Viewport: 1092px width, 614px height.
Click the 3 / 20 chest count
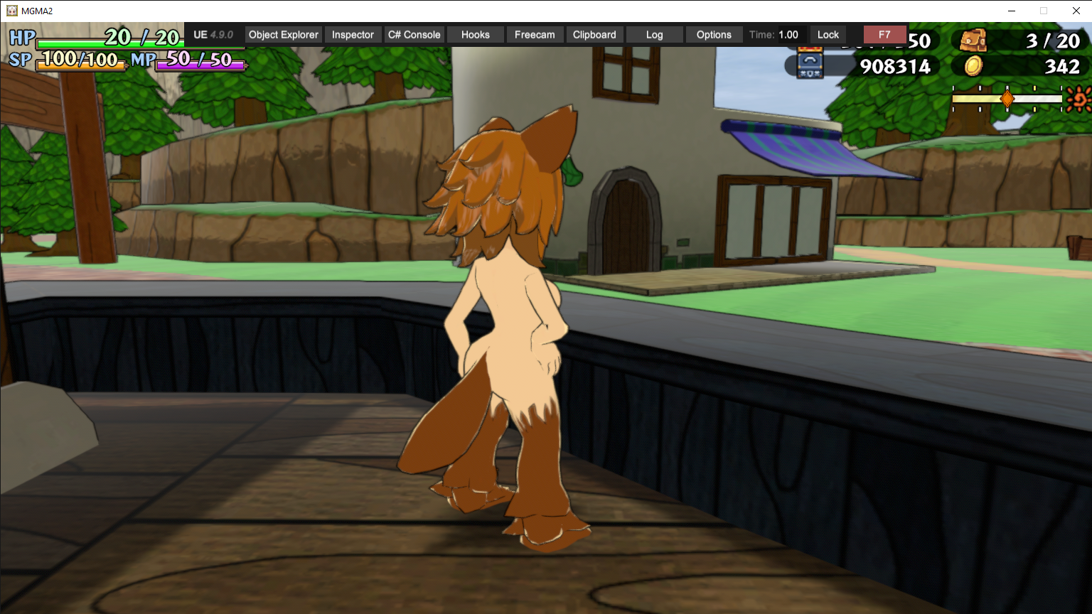(1053, 41)
